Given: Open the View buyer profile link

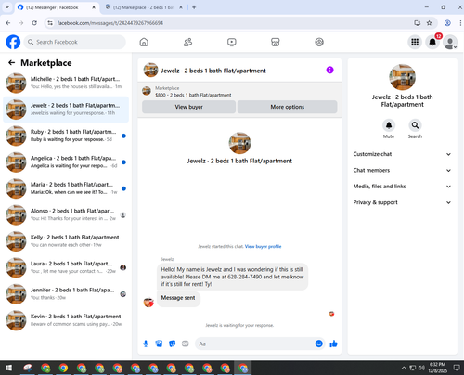Looking at the screenshot, I should click(263, 246).
